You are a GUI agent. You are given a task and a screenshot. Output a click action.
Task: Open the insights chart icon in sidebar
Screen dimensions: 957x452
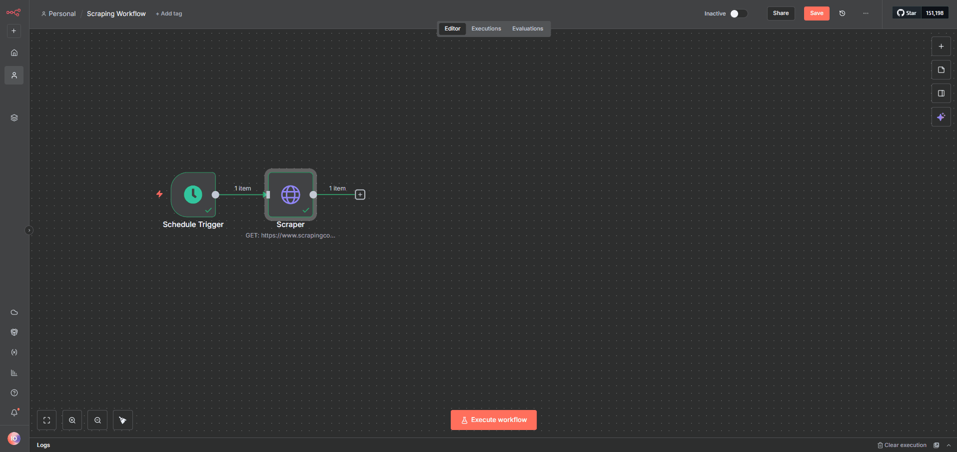[14, 373]
